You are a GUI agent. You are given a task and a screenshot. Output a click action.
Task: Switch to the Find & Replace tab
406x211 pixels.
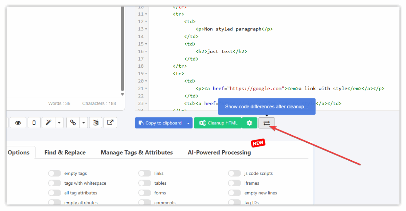[65, 153]
